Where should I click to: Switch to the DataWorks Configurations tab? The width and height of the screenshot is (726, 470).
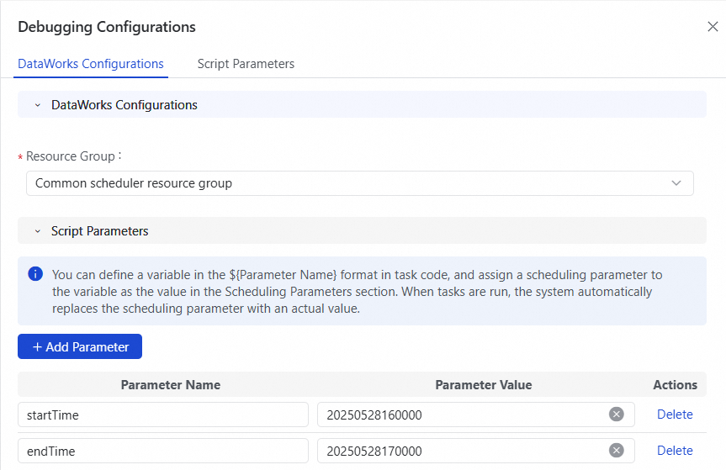[x=91, y=64]
